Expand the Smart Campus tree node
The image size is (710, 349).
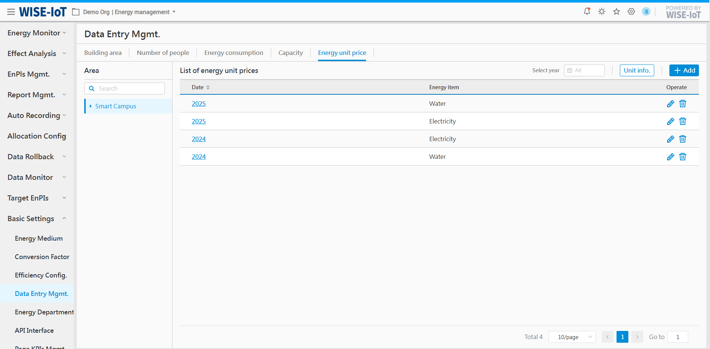pyautogui.click(x=91, y=106)
